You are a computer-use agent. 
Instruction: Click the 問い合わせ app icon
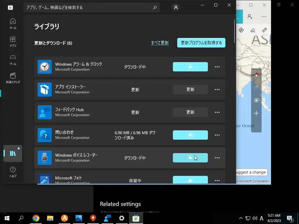pyautogui.click(x=45, y=135)
